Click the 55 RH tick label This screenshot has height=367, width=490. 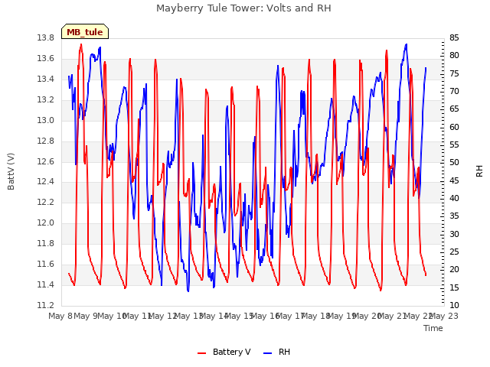click(x=454, y=145)
